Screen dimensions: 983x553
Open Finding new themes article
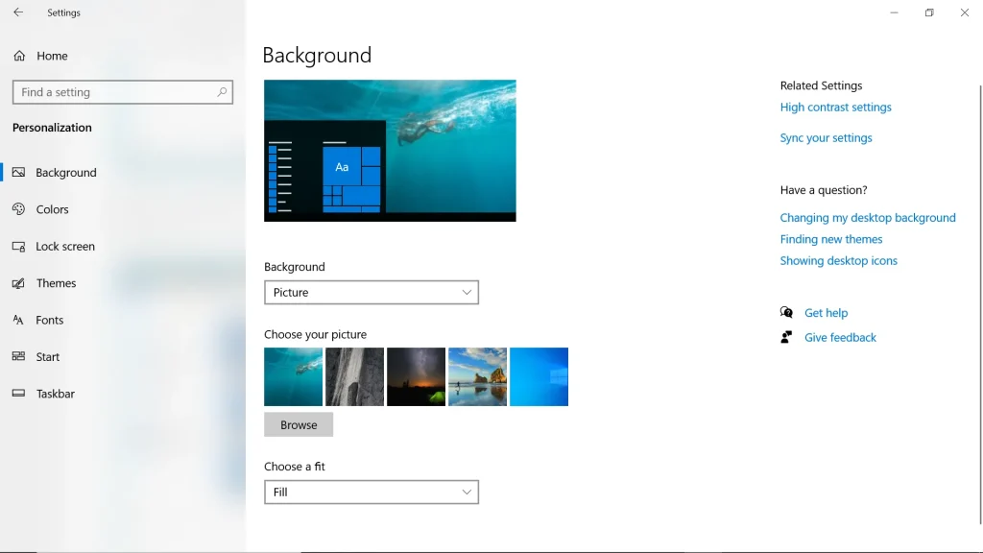coord(830,239)
